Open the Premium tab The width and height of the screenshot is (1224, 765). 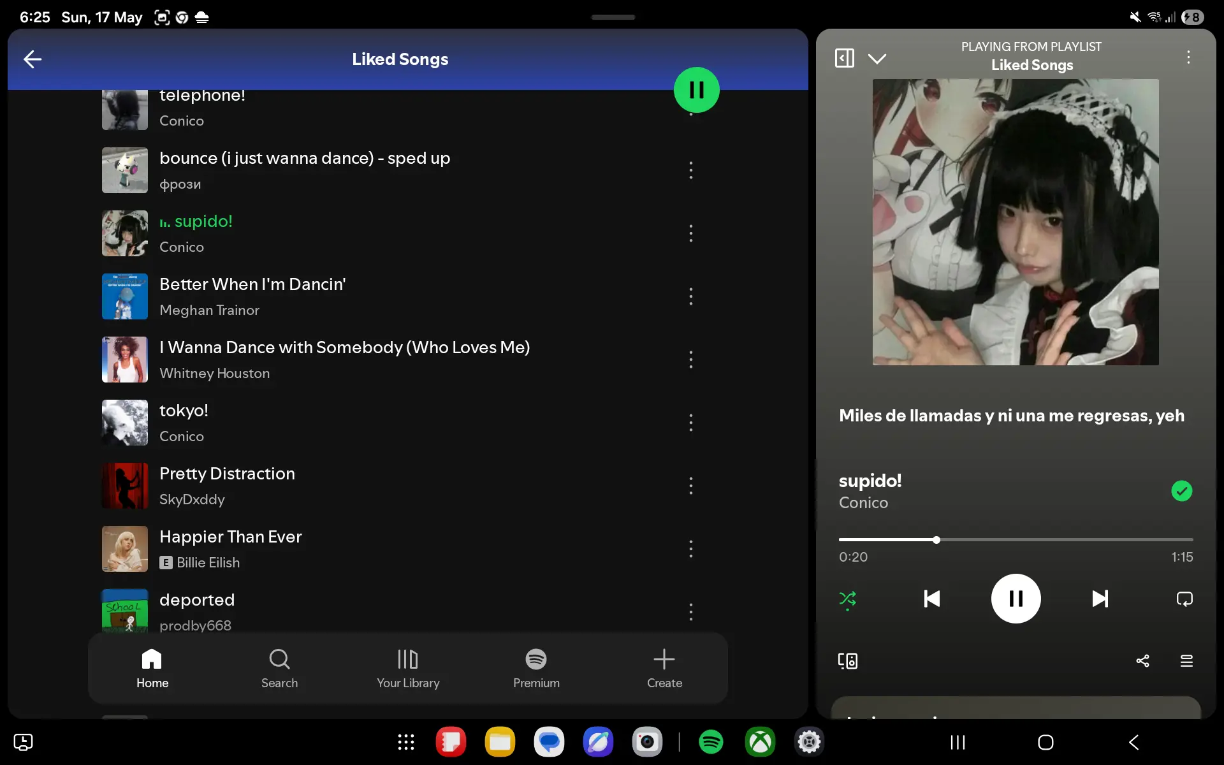[536, 668]
